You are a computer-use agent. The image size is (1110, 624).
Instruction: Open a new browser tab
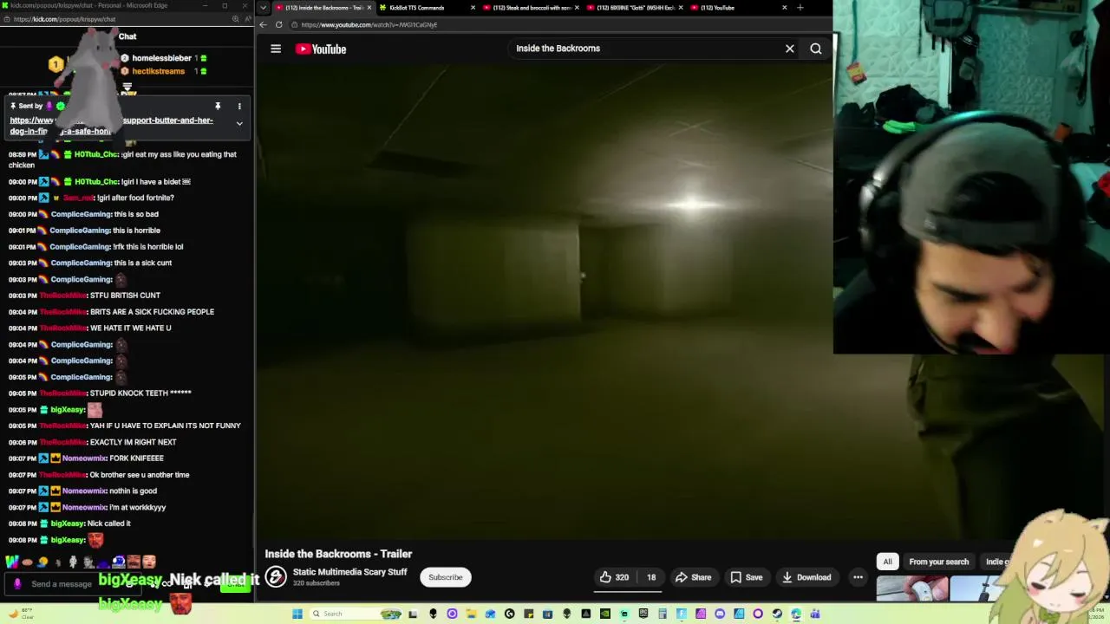pos(800,8)
